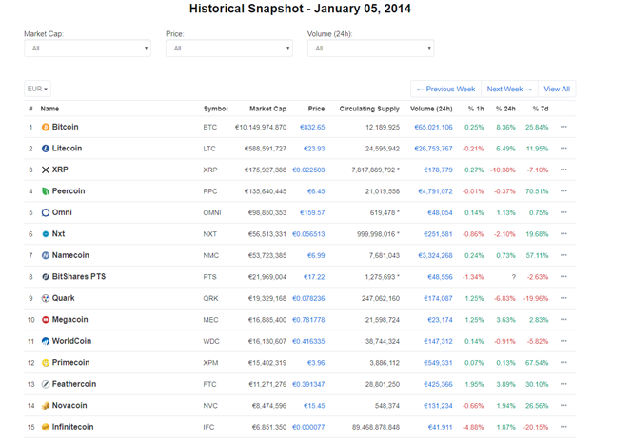The width and height of the screenshot is (632, 440).
Task: Click the Feathercoin logo icon
Action: tap(46, 384)
